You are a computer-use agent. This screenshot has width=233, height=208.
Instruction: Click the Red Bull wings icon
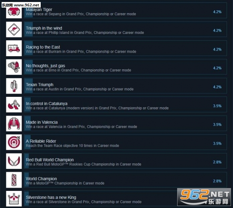[14, 161]
